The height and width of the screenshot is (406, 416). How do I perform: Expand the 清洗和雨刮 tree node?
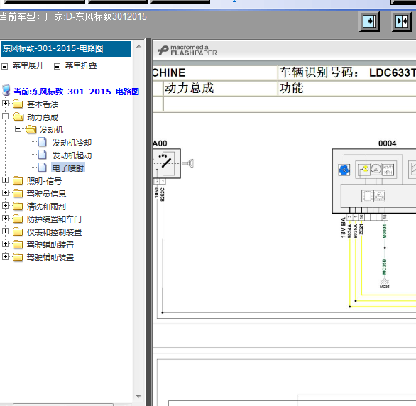[x=5, y=205]
